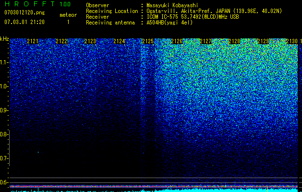302x192 pixels.
Task: Click the 1.1 kHz axis tick label
Action: click(4, 62)
